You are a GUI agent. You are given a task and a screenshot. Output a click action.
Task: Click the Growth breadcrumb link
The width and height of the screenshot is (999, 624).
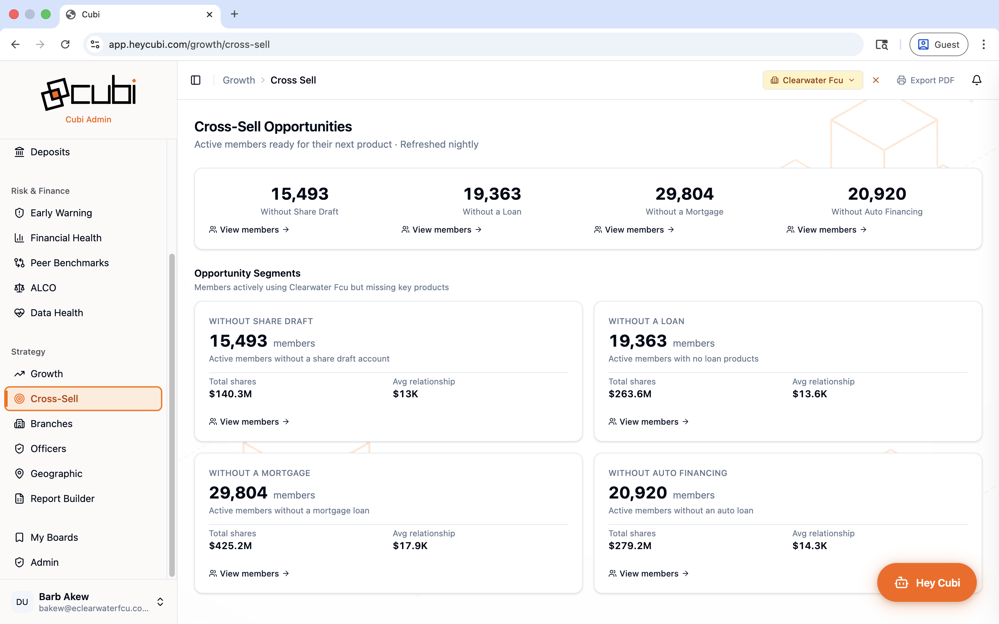click(x=239, y=80)
